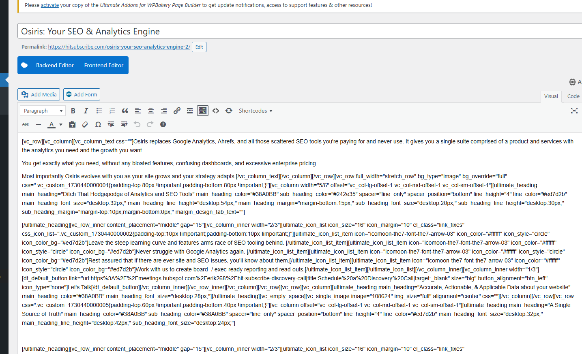Toggle strikethrough formatting
This screenshot has height=354, width=582.
26,124
